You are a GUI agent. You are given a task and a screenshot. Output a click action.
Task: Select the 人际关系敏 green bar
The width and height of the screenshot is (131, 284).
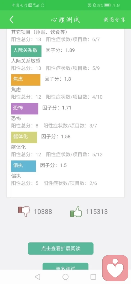pyautogui.click(x=26, y=51)
